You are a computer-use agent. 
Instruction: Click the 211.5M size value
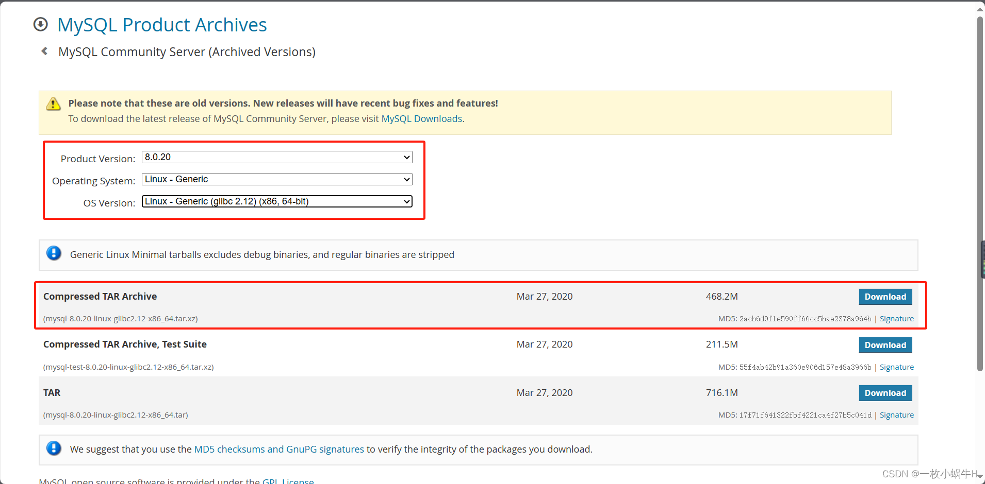click(721, 344)
